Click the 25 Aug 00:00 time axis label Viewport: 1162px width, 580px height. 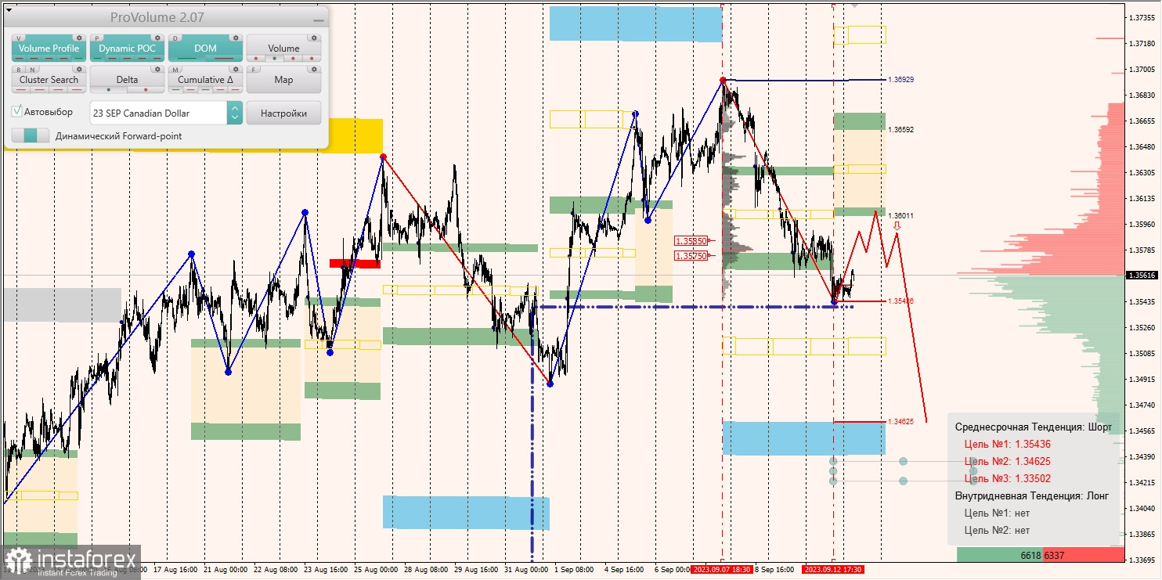(x=376, y=570)
